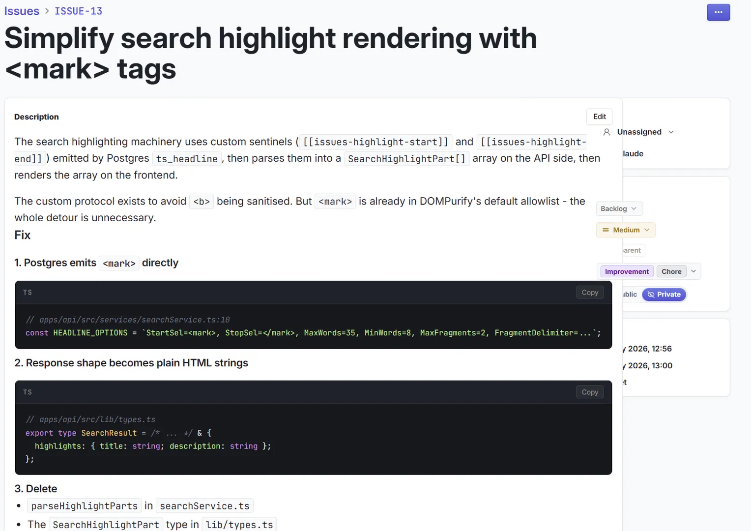Select the Chore label tag

[671, 271]
